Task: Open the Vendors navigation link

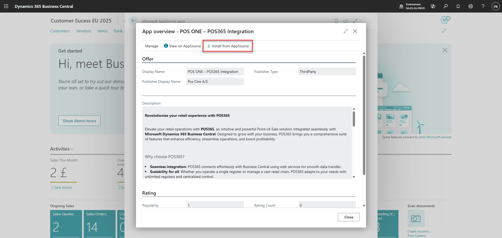Action: pyautogui.click(x=83, y=31)
